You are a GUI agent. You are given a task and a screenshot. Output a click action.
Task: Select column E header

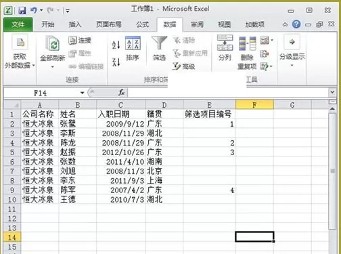[209, 105]
